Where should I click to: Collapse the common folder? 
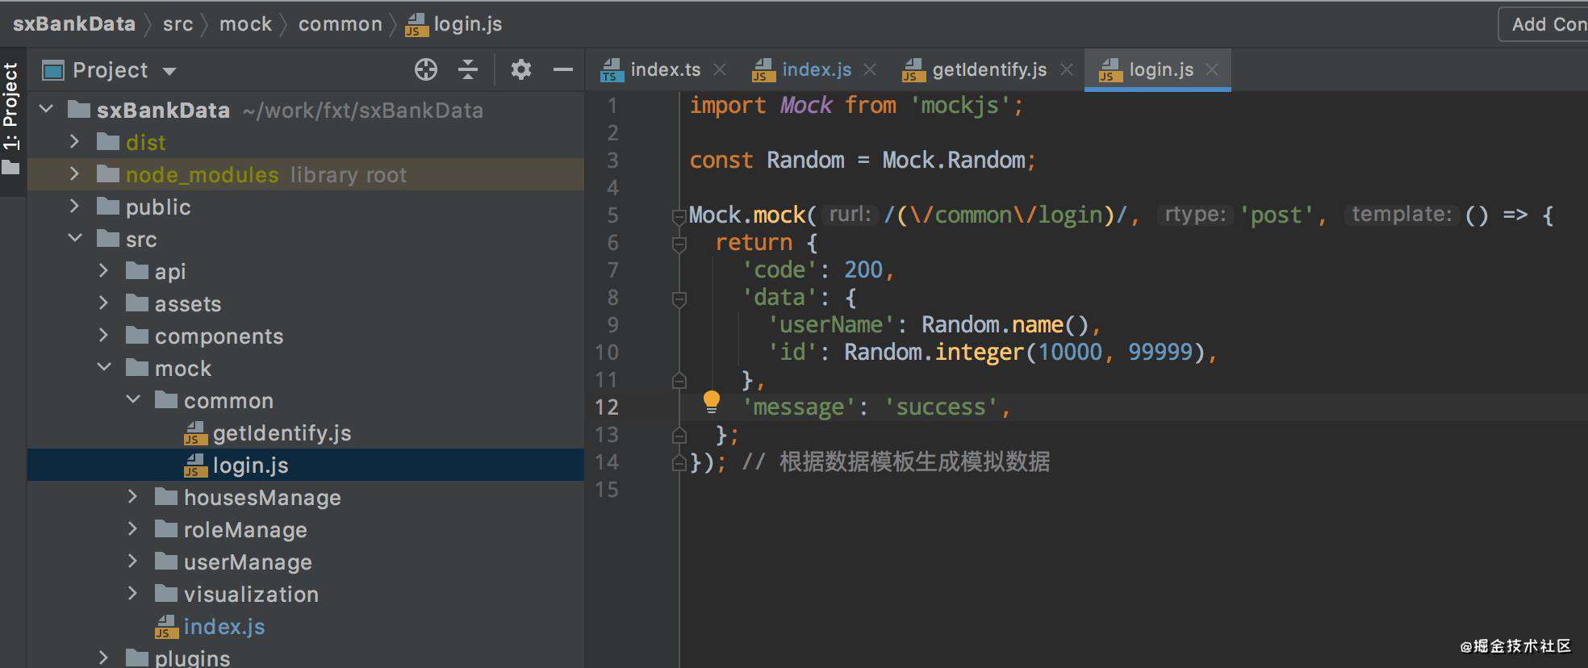(x=133, y=400)
